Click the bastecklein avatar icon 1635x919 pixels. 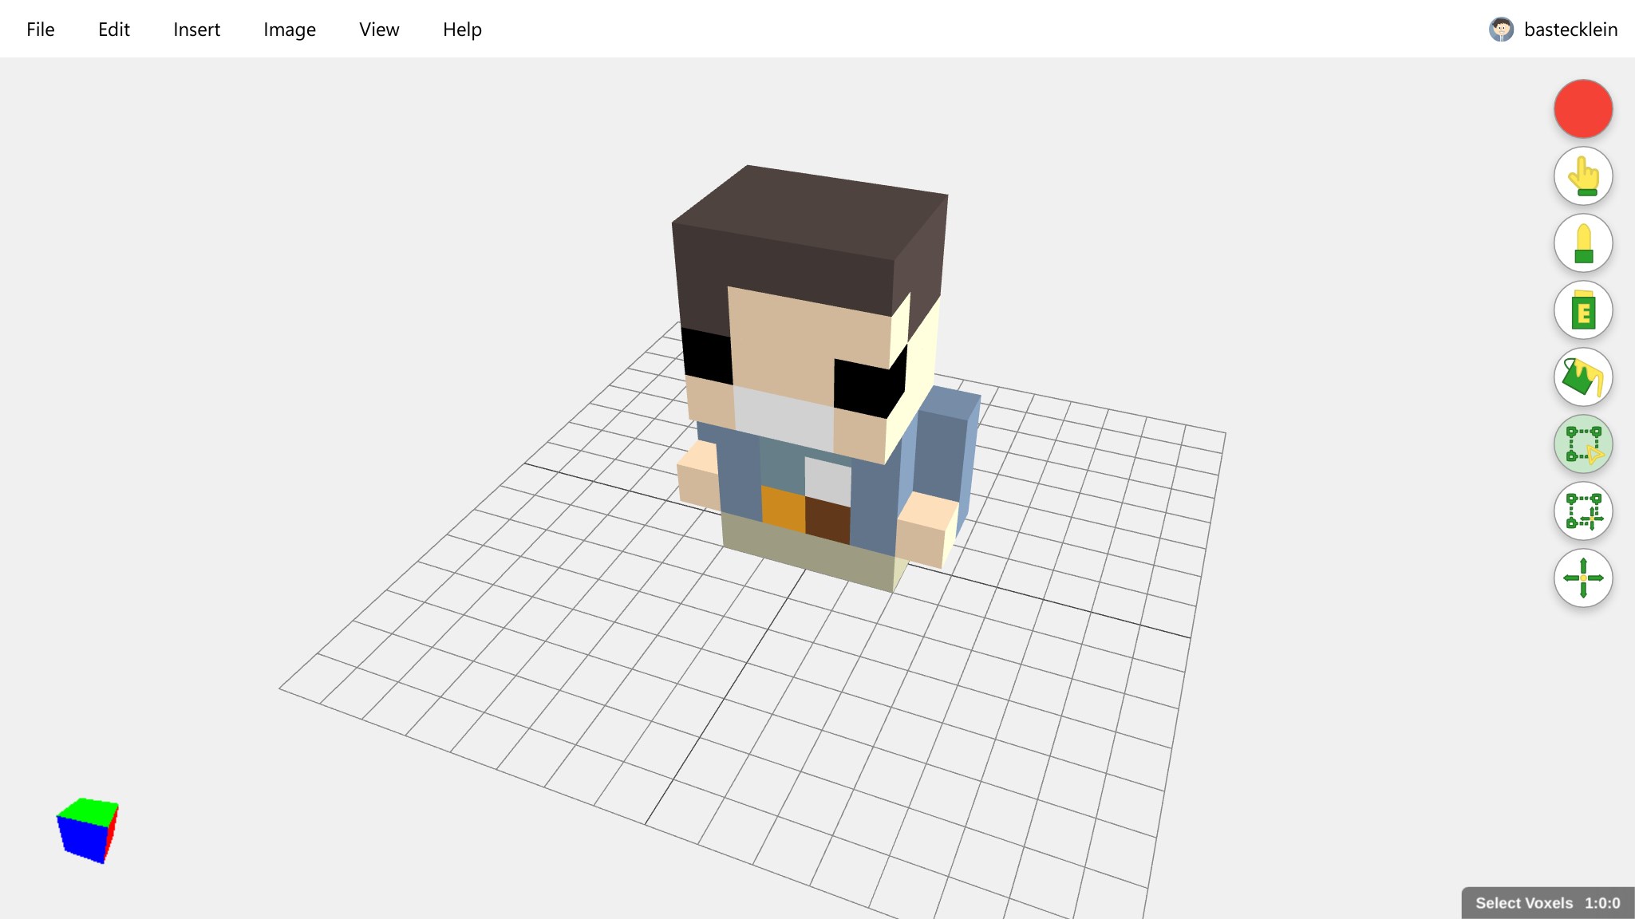click(1503, 30)
